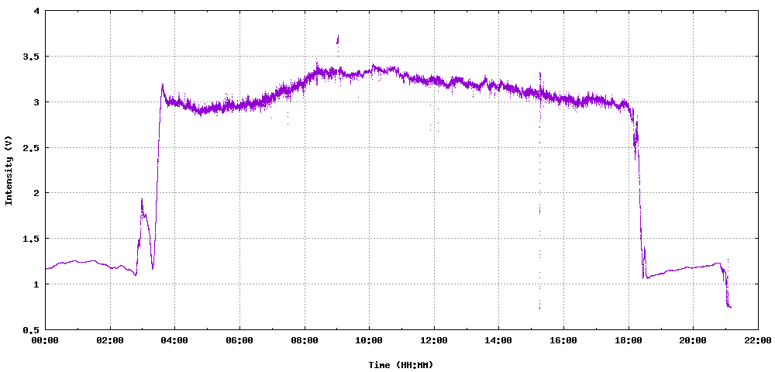Click the 4 intensity axis label
Image resolution: width=775 pixels, height=372 pixels.
point(37,12)
